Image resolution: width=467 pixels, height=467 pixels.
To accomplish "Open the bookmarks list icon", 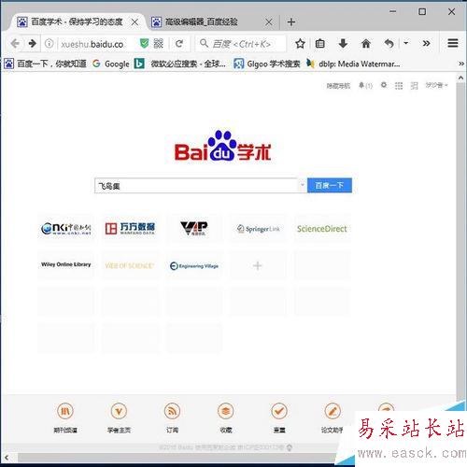I will [320, 44].
